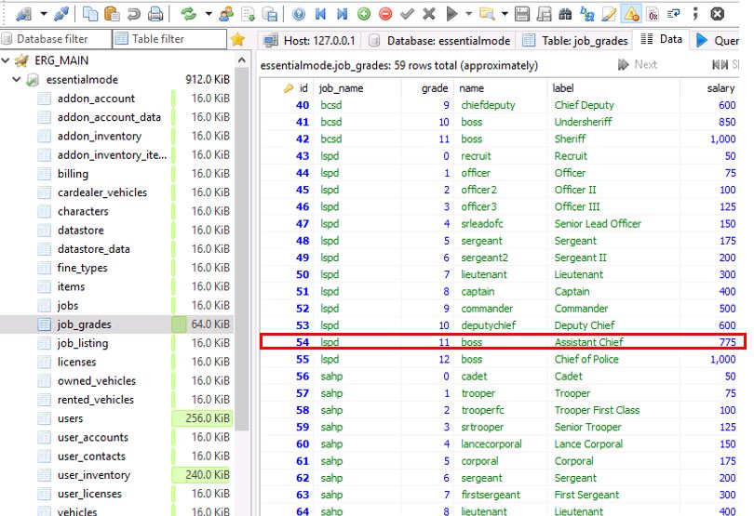Click the green Refresh arrows icon
The width and height of the screenshot is (754, 516).
tap(188, 14)
